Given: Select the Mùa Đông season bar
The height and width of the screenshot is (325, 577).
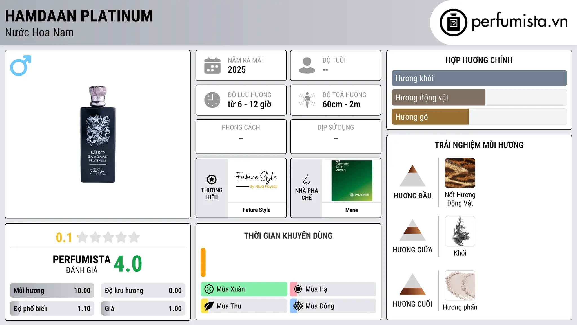Looking at the screenshot, I should tap(333, 306).
